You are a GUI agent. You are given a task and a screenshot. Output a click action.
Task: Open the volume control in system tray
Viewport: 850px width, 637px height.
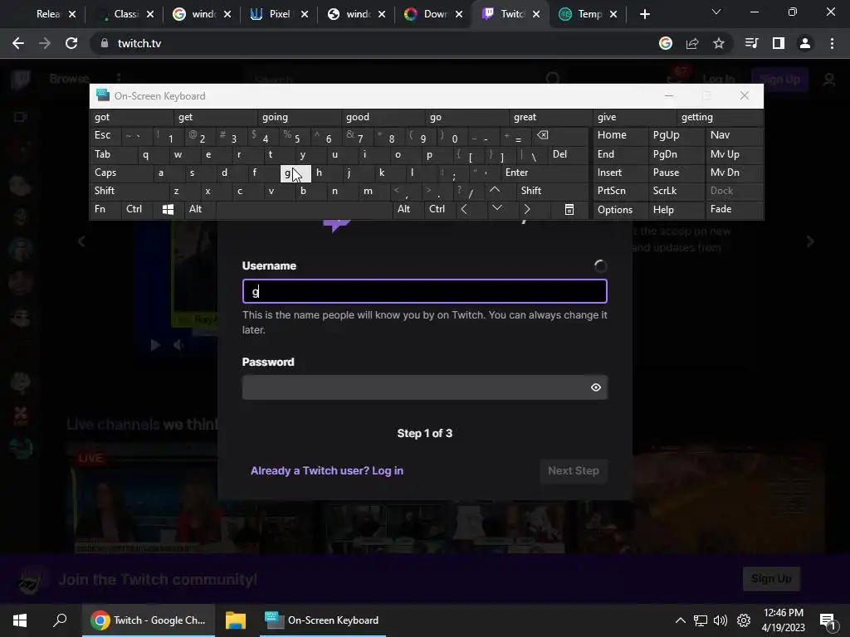(x=721, y=620)
